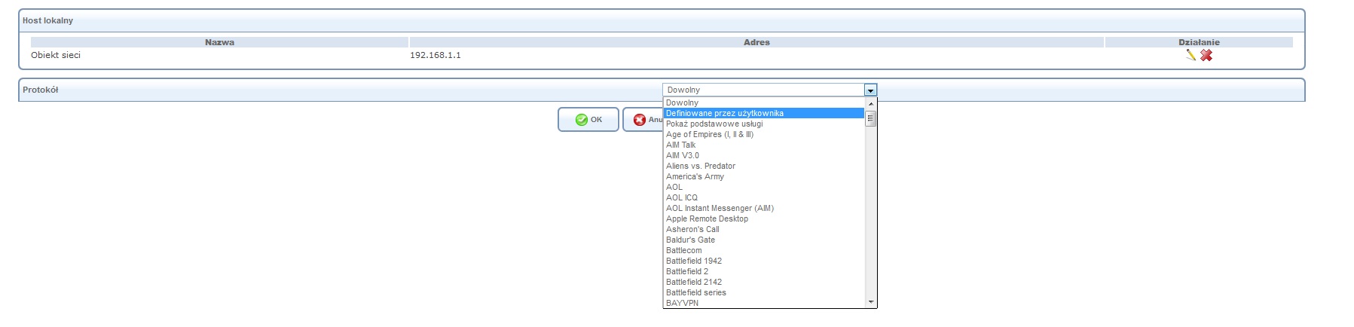1354x327 pixels.
Task: Select Aliens vs. Predator protocol
Action: [764, 166]
